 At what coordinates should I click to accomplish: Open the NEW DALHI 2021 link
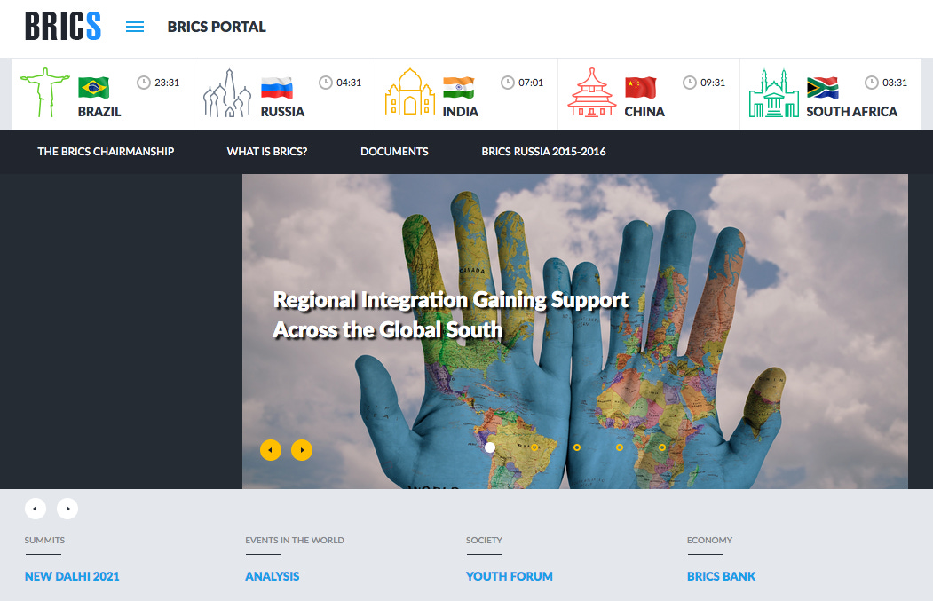point(72,576)
